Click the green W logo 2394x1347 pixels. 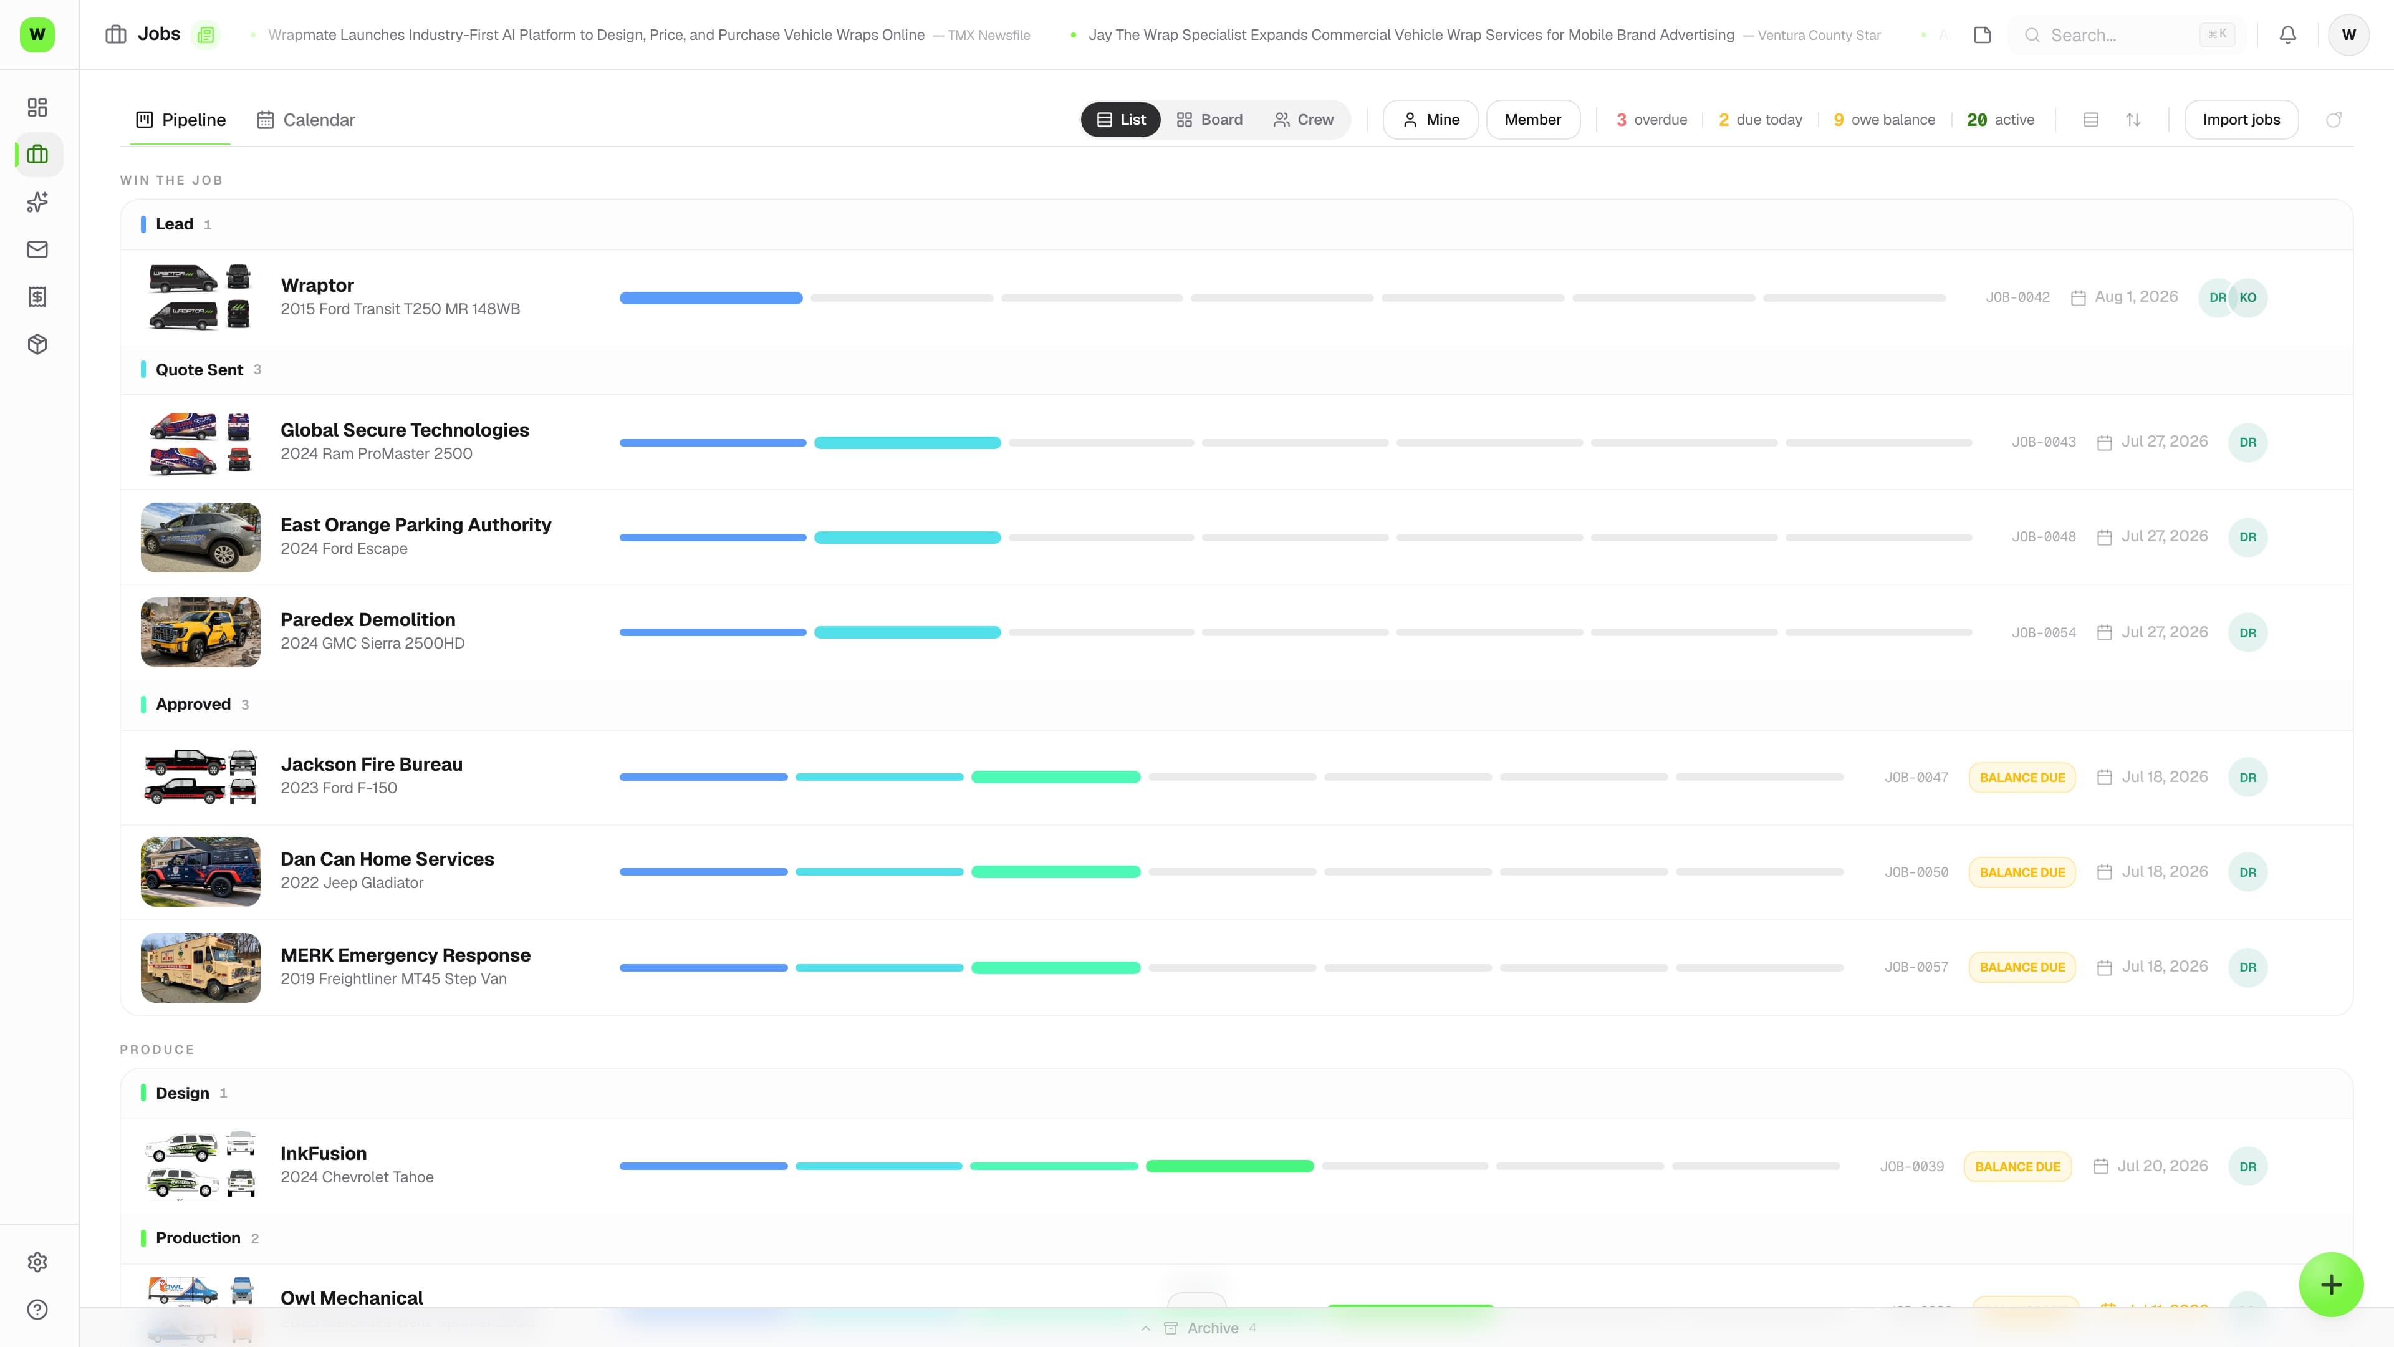click(37, 34)
